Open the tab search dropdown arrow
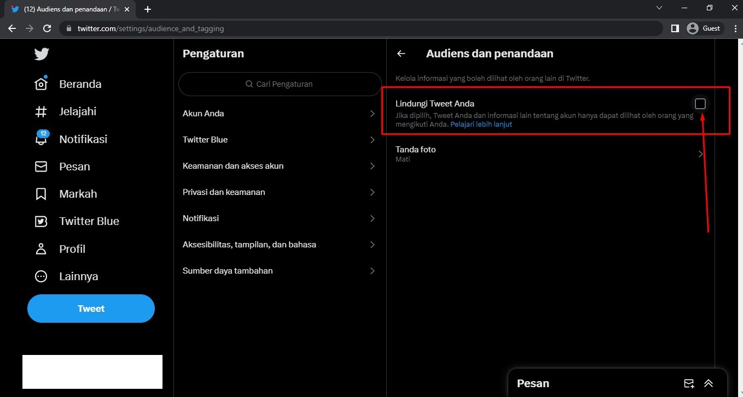The image size is (743, 397). coord(659,8)
